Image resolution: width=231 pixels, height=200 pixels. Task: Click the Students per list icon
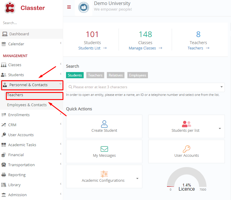(186, 124)
